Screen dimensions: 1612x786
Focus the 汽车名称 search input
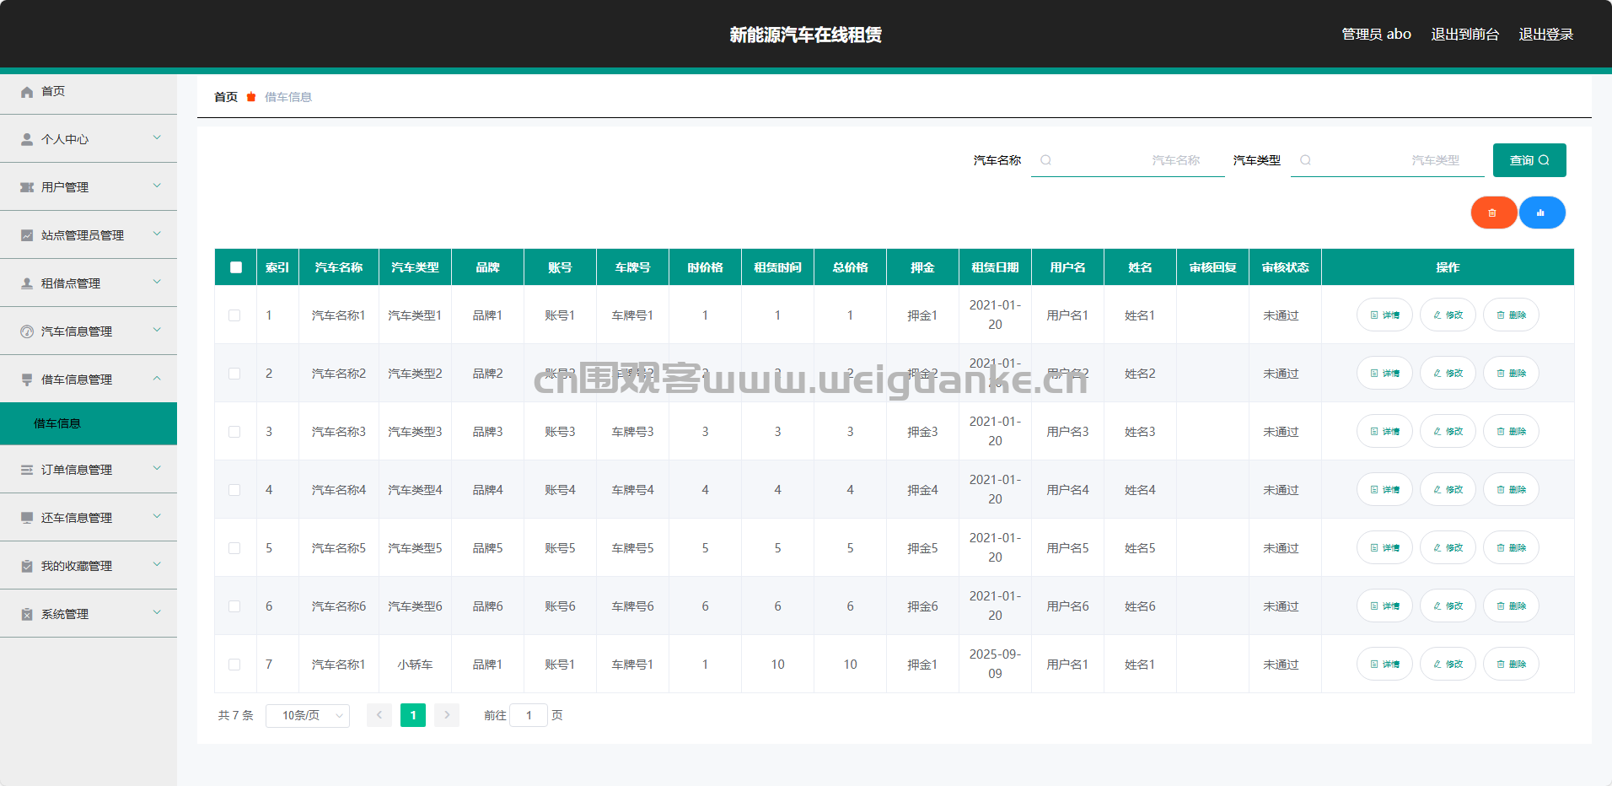tap(1128, 160)
